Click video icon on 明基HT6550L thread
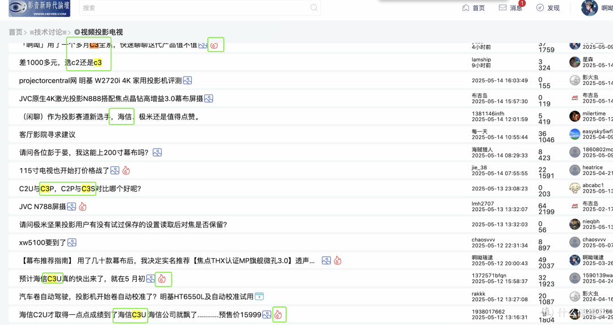 259,297
